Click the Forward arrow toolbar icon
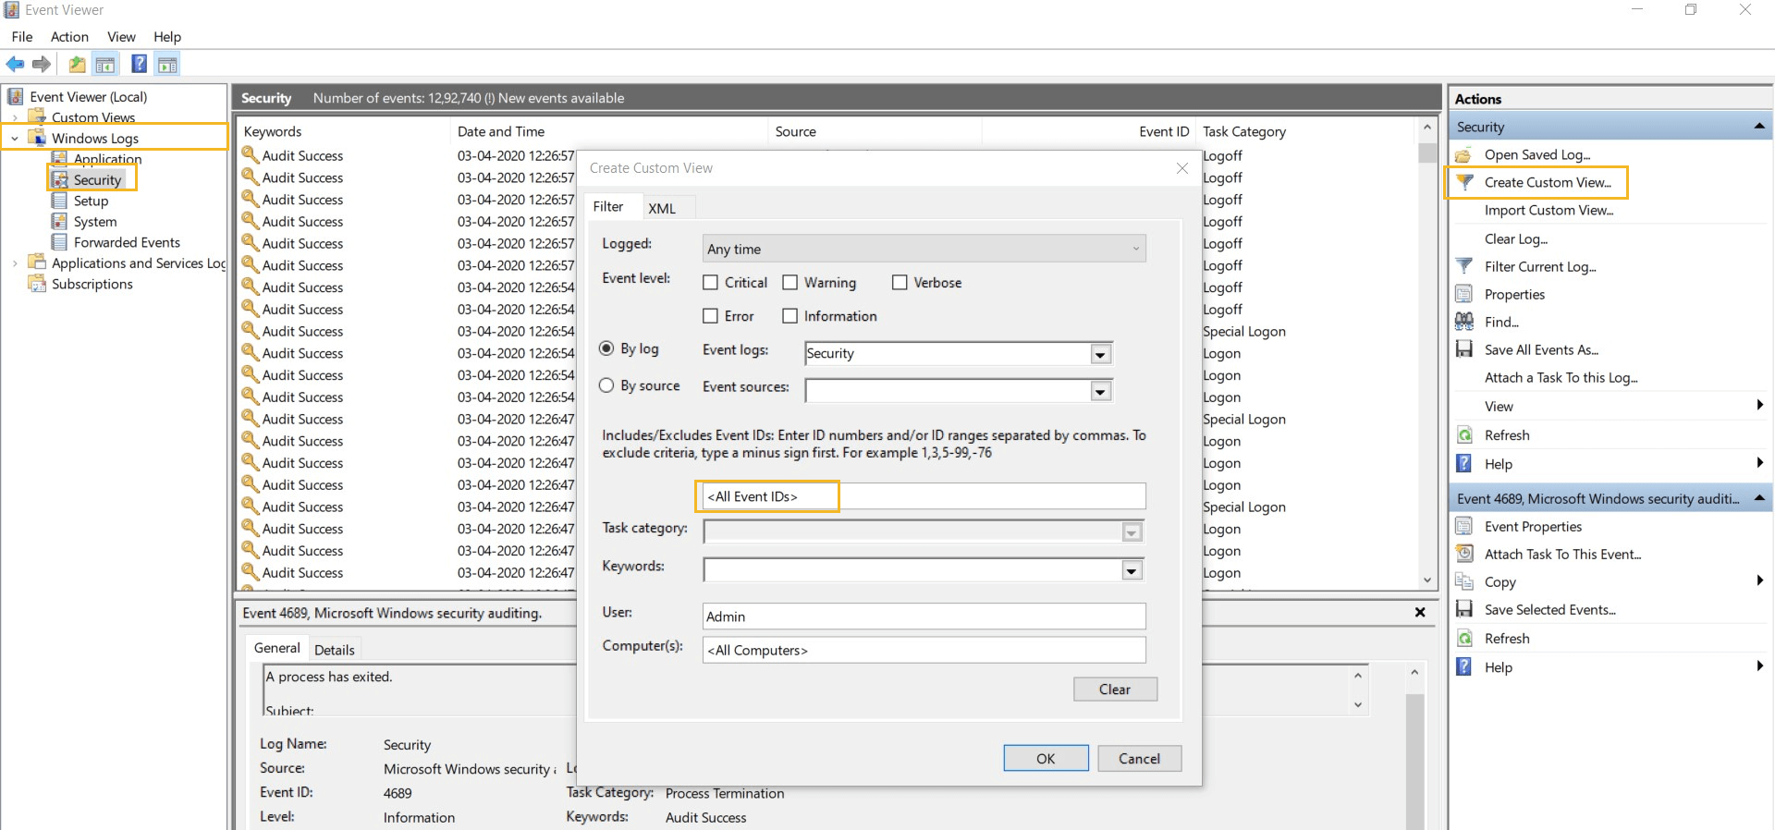The width and height of the screenshot is (1775, 830). click(41, 64)
